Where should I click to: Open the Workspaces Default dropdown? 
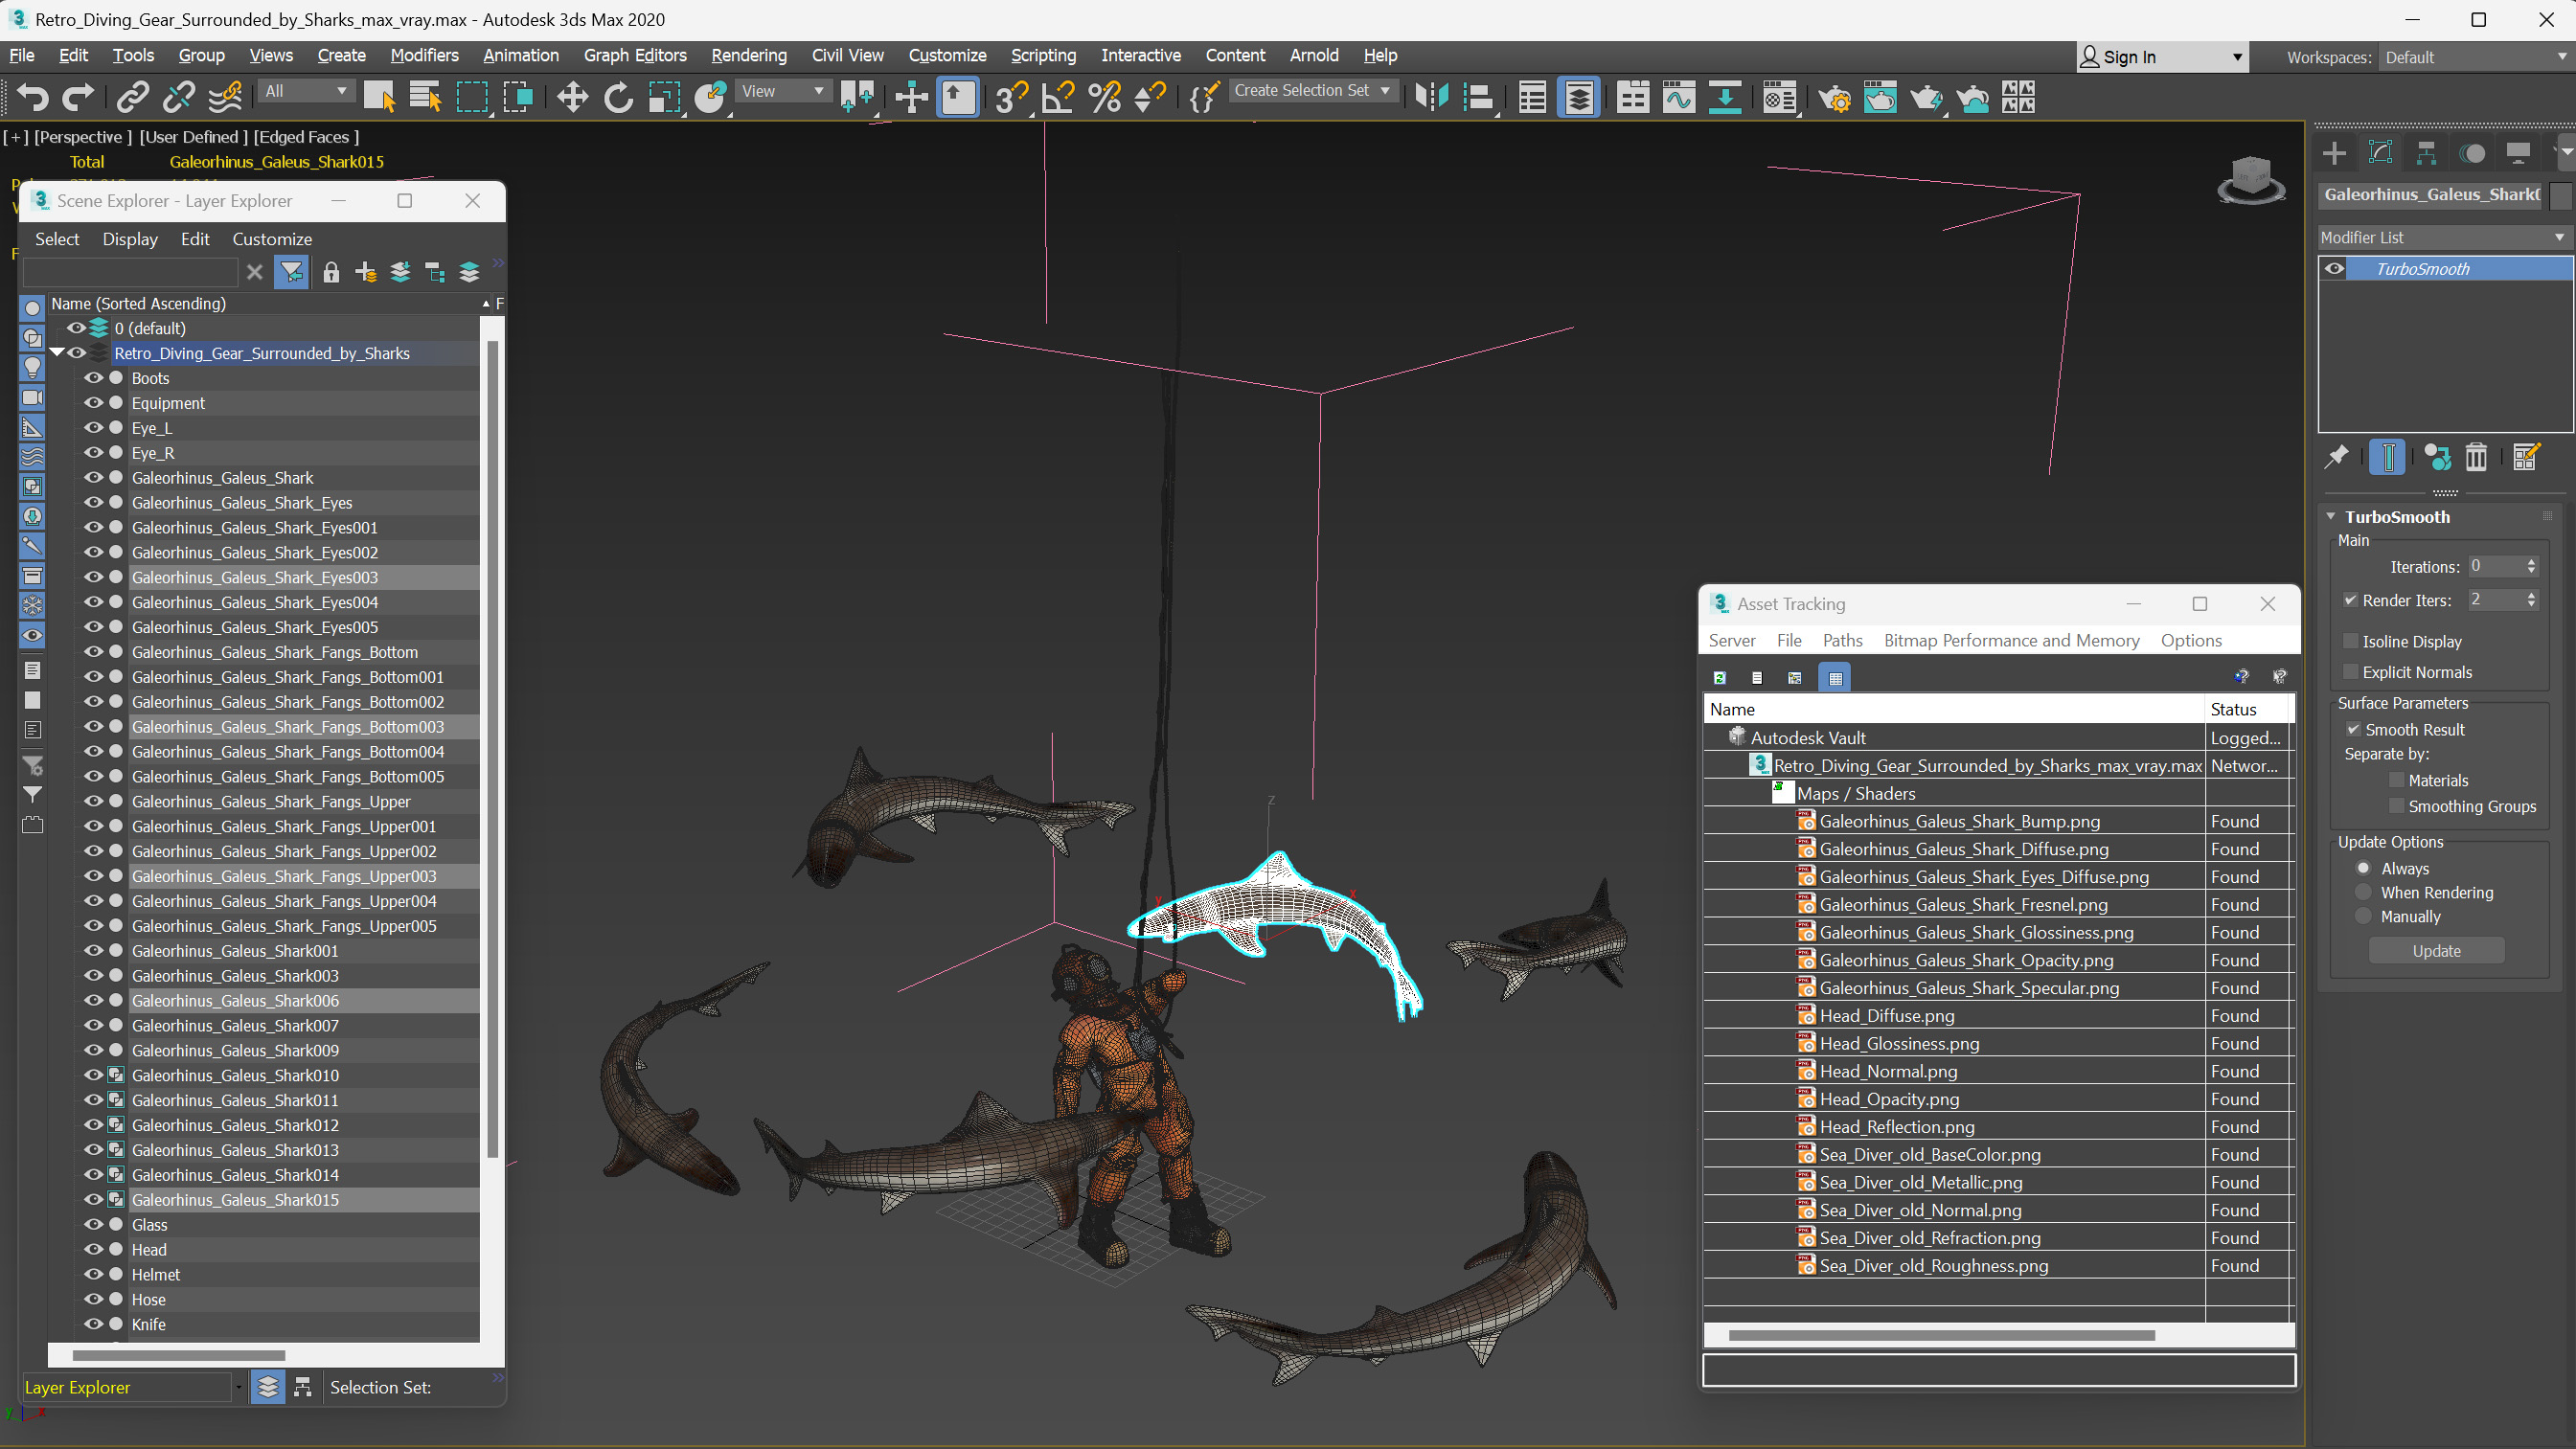pyautogui.click(x=2474, y=57)
